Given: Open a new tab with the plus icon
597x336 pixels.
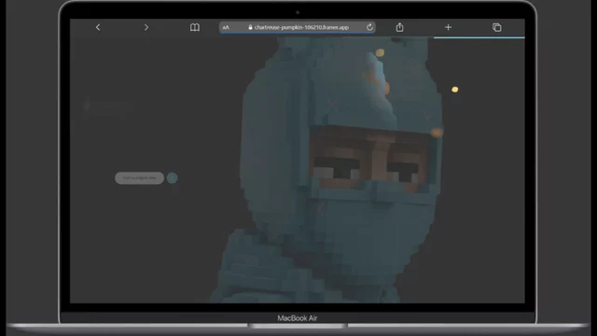Looking at the screenshot, I should click(448, 27).
